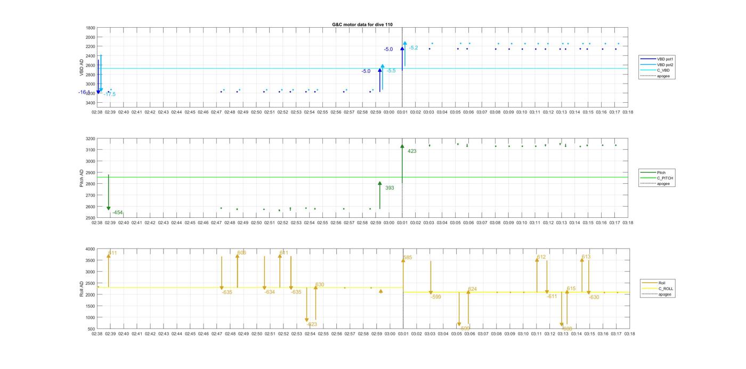Viewport: 746px width, 369px height.
Task: Click the '-5.5' annotation in the VBD plot
Action: [391, 71]
